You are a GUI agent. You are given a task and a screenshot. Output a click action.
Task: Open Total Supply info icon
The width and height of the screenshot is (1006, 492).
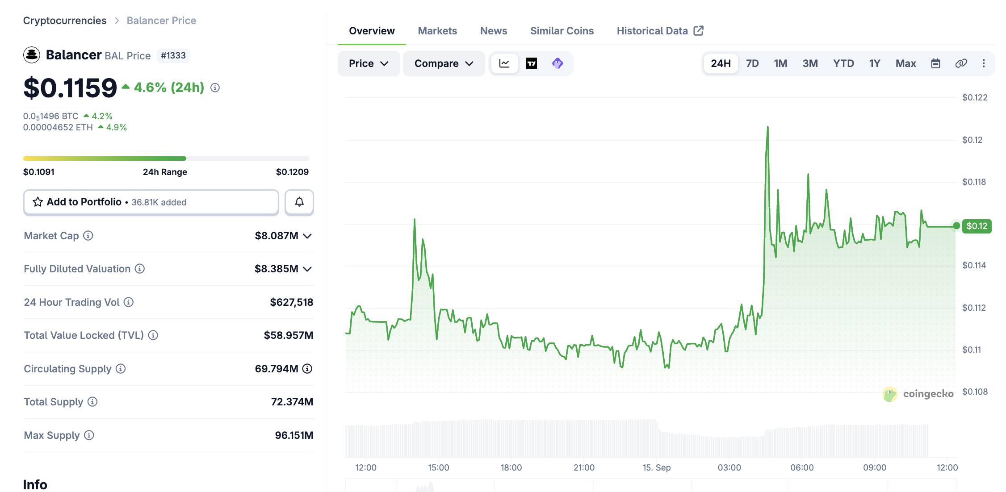[92, 402]
